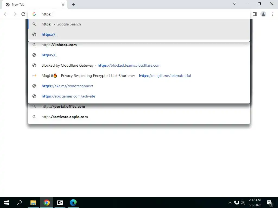The width and height of the screenshot is (278, 208).
Task: Click the MagLit favicon in suggestions
Action: coord(34,76)
